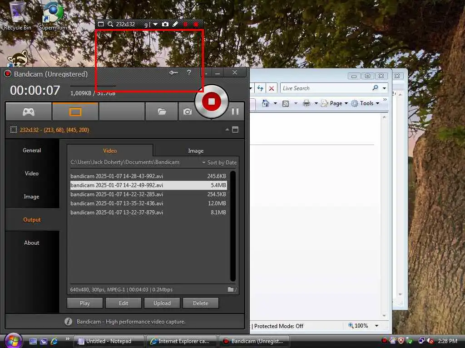Select file bandicam 2025-01-07 13-22-37-879.avi

pyautogui.click(x=148, y=213)
